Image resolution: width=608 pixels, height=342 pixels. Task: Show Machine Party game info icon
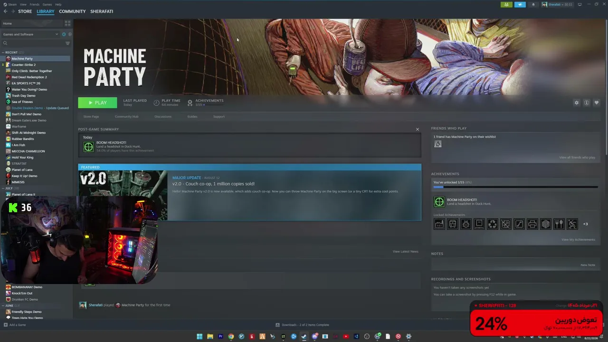pos(587,103)
